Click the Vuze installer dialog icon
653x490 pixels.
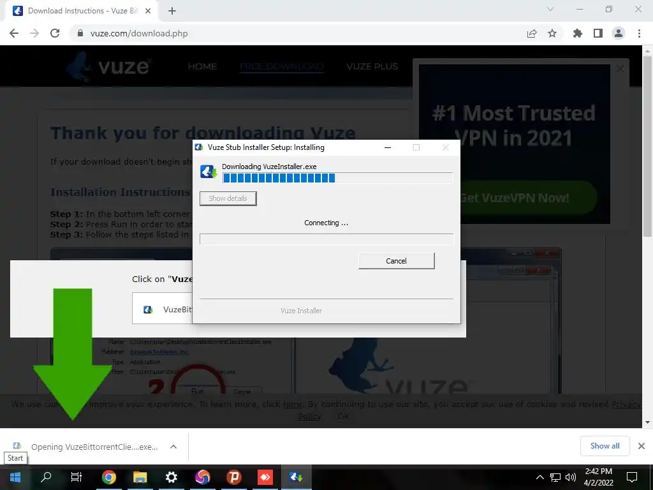tap(209, 171)
